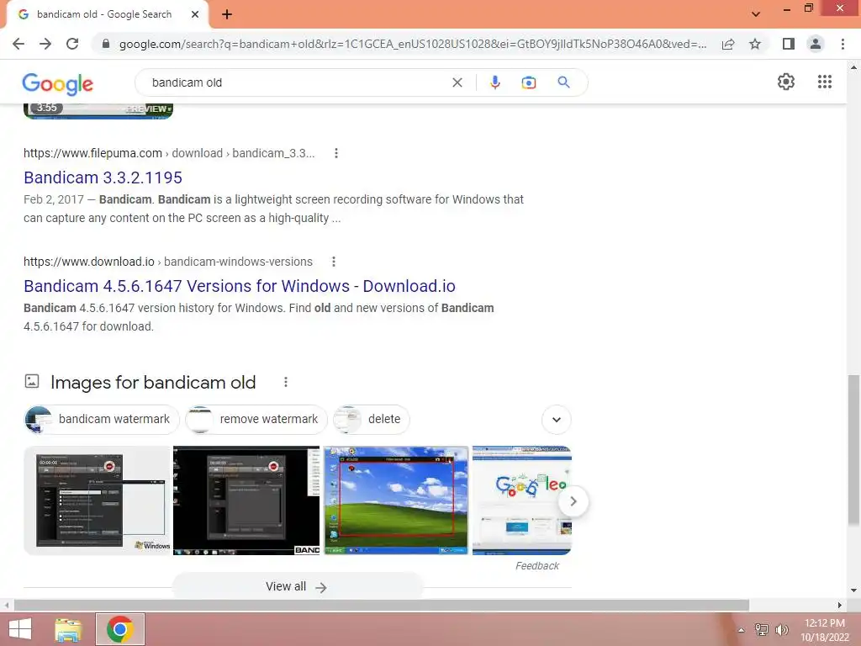Click the filepuma.com URL breadcrumb

click(169, 153)
